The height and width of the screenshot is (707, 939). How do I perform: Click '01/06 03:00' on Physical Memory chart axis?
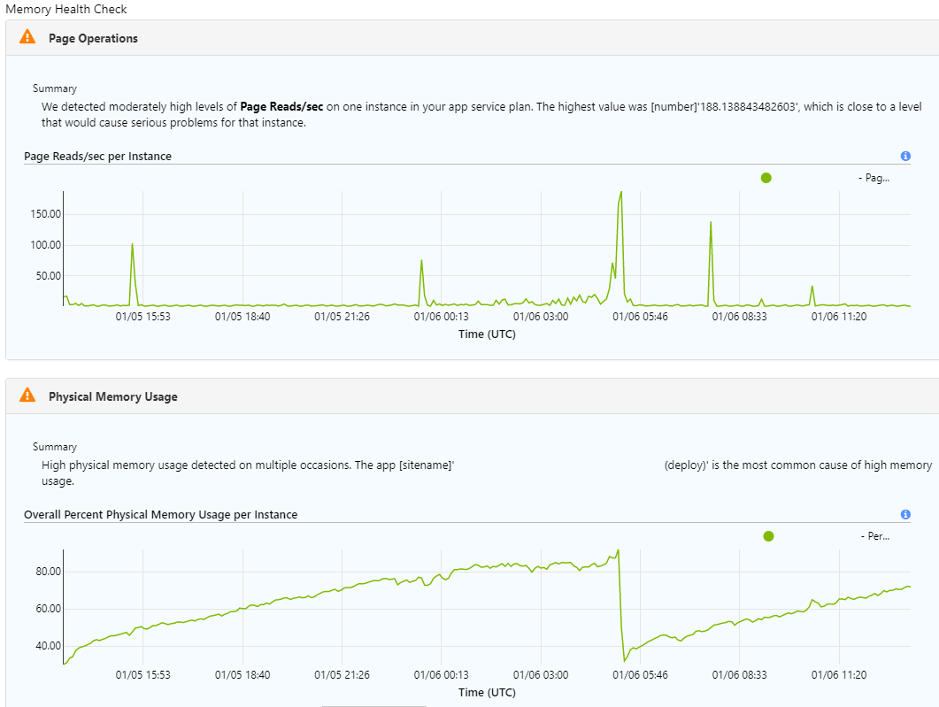point(541,674)
